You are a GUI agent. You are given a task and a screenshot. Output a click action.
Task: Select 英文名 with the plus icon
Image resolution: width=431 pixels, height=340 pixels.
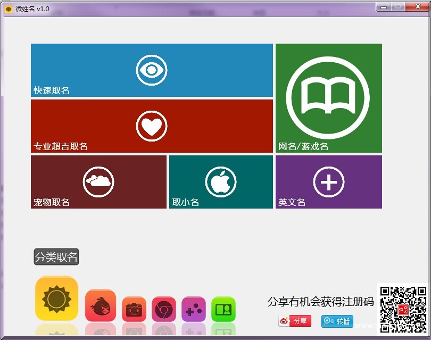[x=328, y=181]
